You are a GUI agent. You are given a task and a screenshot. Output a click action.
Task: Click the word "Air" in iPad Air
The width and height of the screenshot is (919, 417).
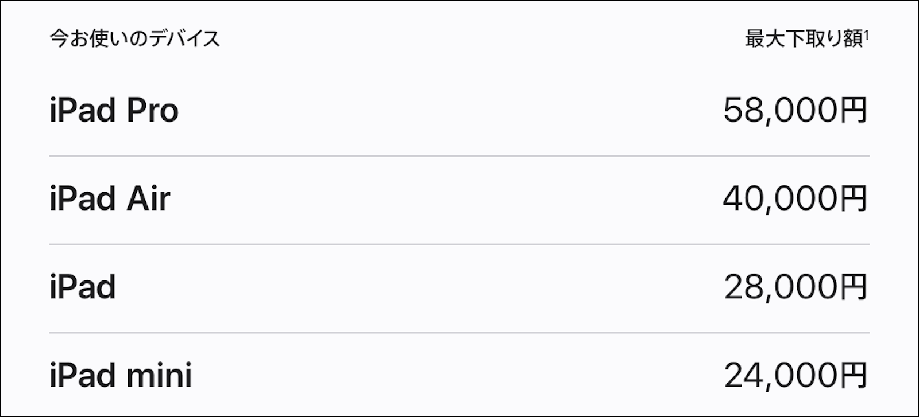click(148, 198)
